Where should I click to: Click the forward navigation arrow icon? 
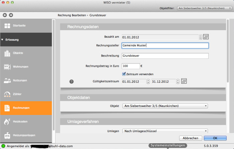coord(11,15)
